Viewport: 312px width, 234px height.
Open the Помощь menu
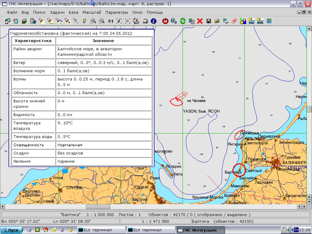[155, 12]
